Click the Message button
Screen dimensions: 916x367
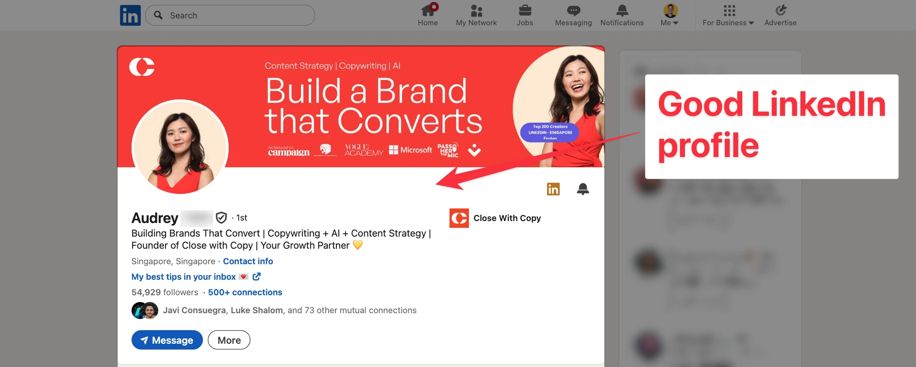coord(167,340)
